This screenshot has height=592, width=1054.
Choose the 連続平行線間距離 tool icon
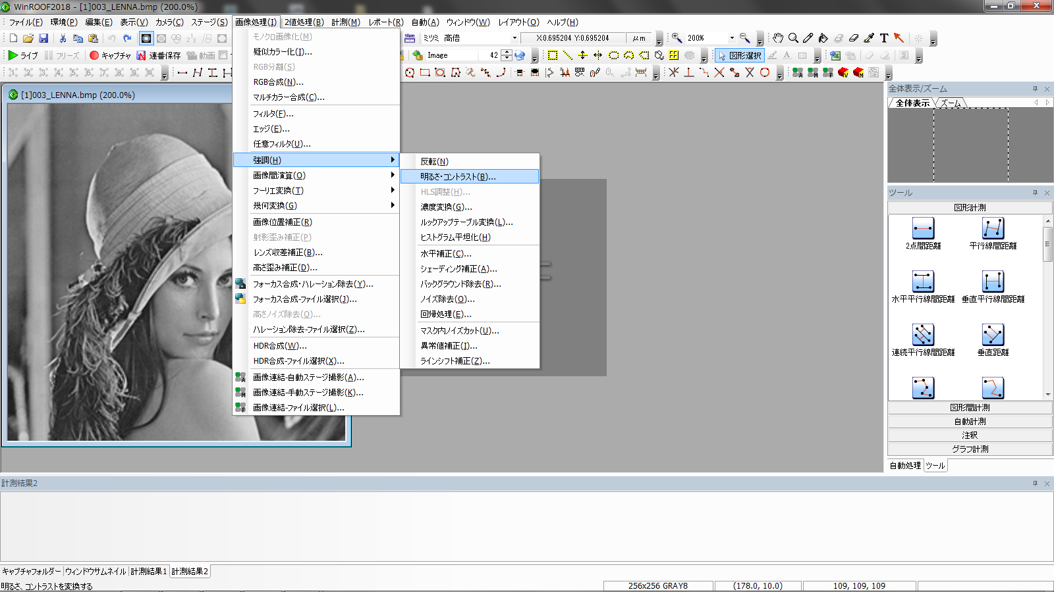click(923, 335)
